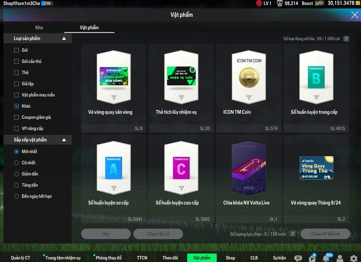This screenshot has height=262, width=361.
Task: Open the chat messages icon
Action: (298, 258)
